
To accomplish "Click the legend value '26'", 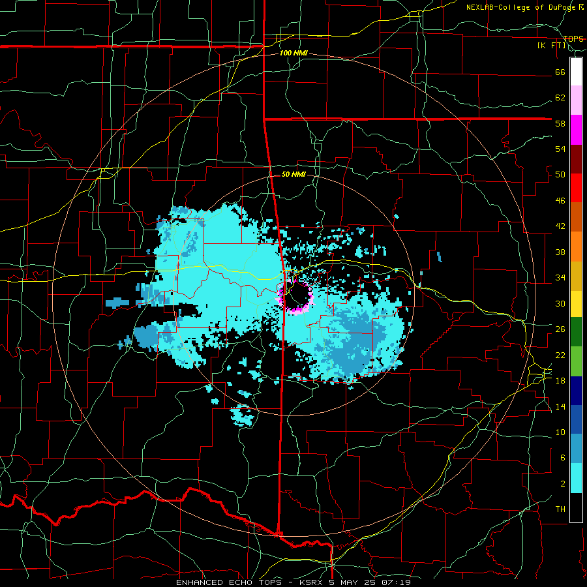I will coord(560,329).
